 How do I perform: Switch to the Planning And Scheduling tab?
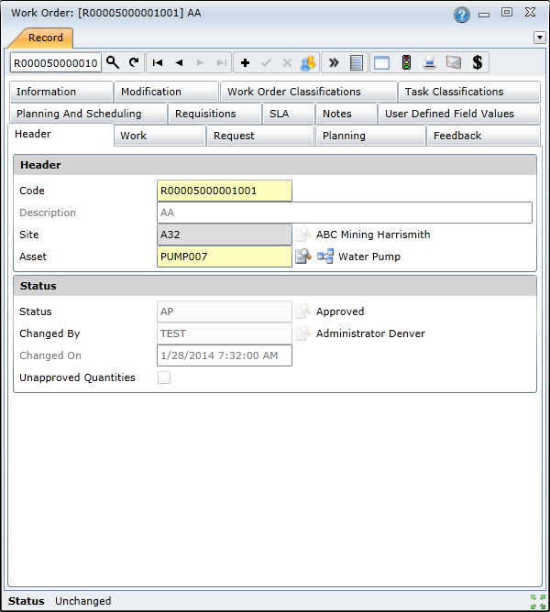pyautogui.click(x=79, y=114)
